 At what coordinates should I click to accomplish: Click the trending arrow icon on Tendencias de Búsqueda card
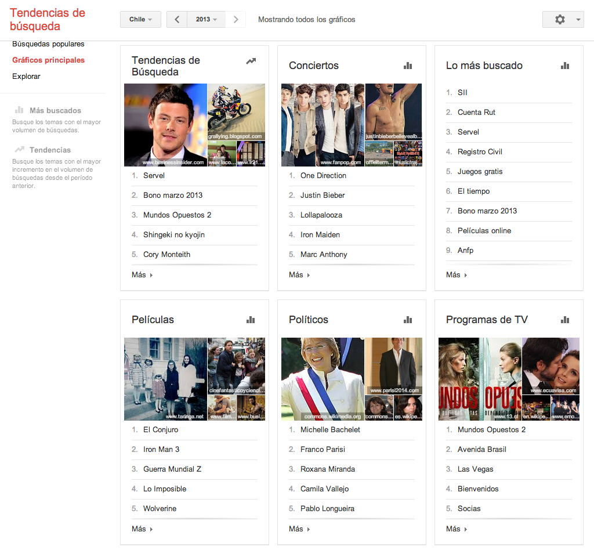[251, 61]
